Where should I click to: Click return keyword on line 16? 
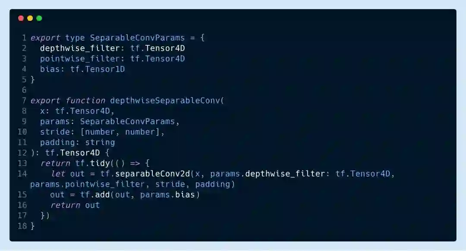[x=65, y=205]
